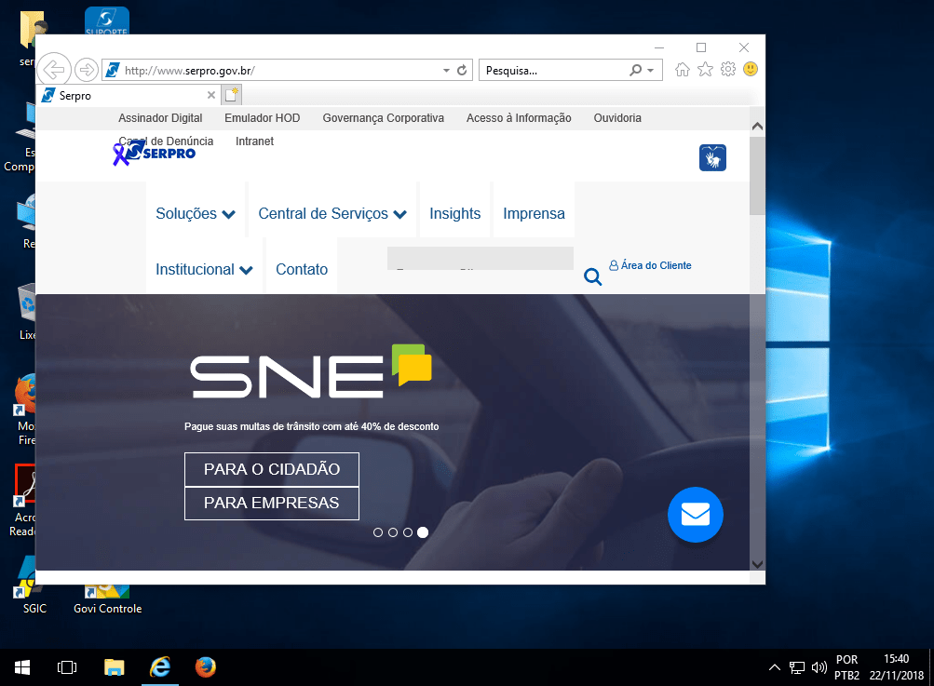Open the Área do Cliente link
The image size is (934, 686).
(x=650, y=265)
